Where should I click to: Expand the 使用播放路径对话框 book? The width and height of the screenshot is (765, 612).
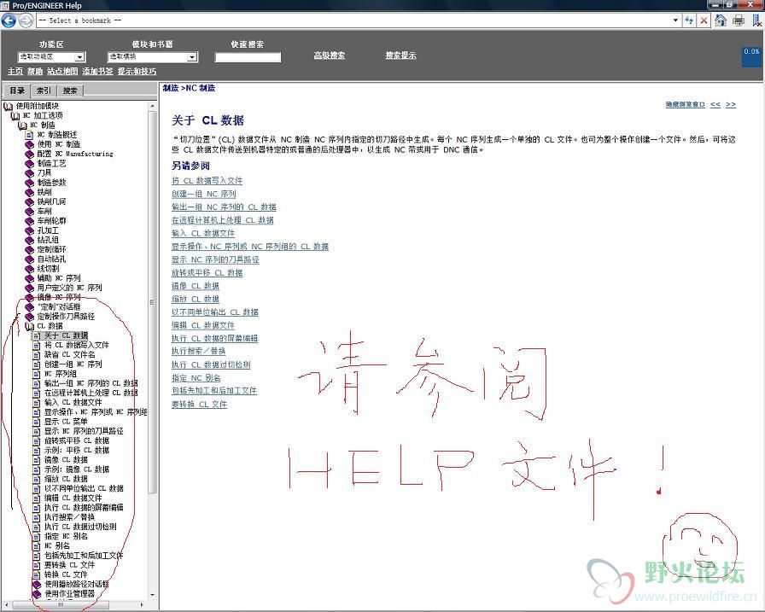point(37,584)
